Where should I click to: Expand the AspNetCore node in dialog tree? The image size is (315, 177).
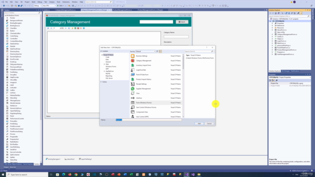(x=104, y=71)
